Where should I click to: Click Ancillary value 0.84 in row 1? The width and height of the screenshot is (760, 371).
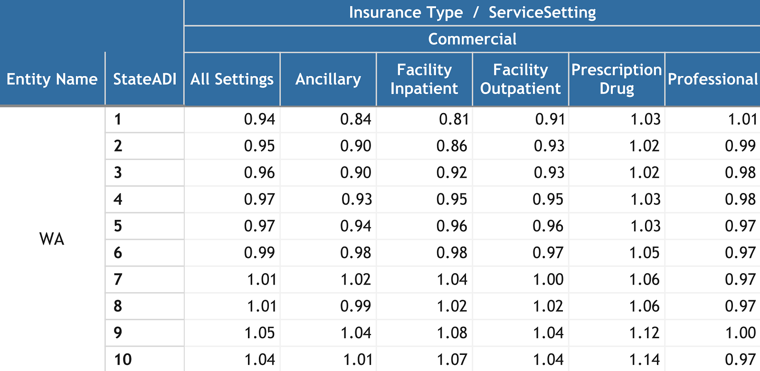point(356,119)
